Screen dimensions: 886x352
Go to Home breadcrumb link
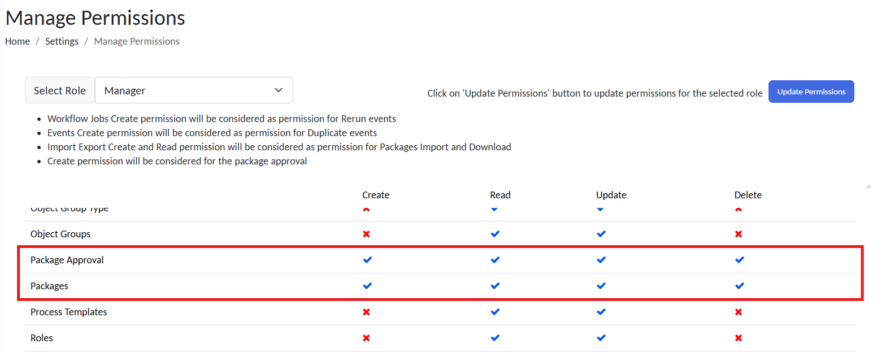pyautogui.click(x=18, y=41)
